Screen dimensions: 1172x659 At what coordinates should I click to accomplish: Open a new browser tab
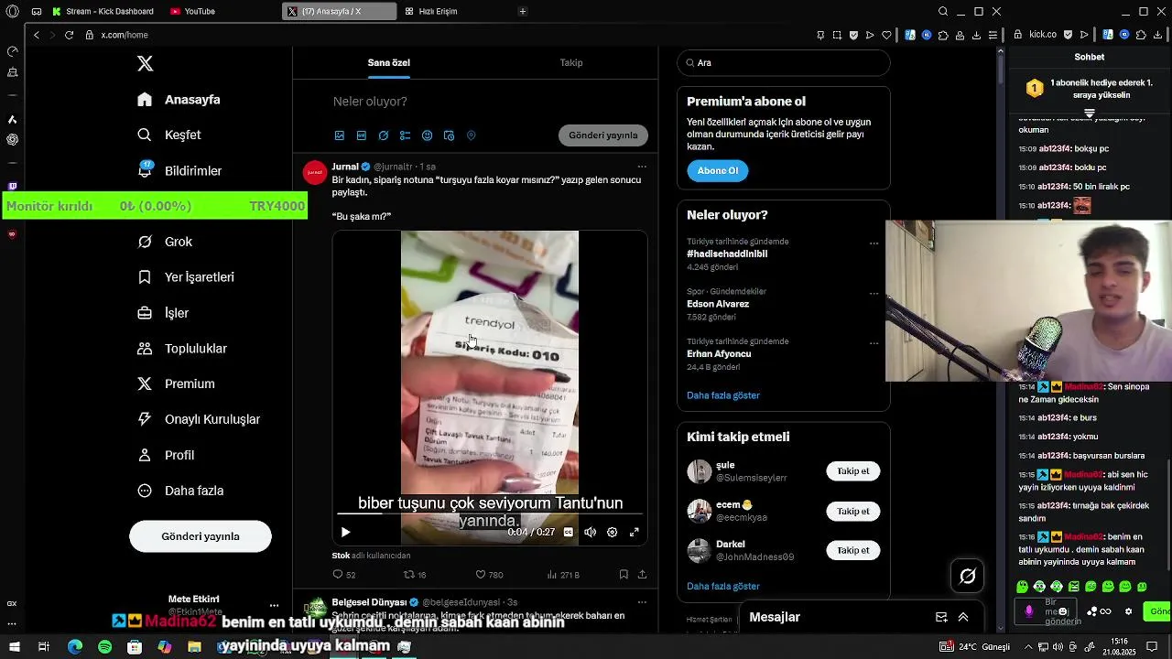tap(523, 11)
